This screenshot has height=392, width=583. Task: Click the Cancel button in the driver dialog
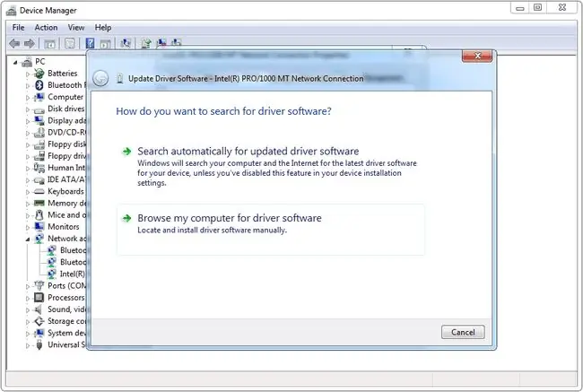(x=463, y=332)
